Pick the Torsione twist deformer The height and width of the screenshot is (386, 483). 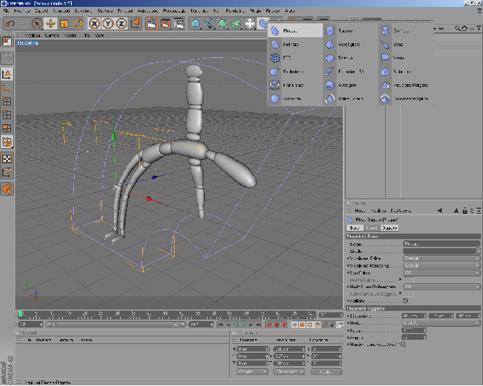coord(351,31)
